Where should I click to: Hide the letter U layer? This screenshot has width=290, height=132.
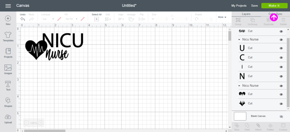pos(281,48)
